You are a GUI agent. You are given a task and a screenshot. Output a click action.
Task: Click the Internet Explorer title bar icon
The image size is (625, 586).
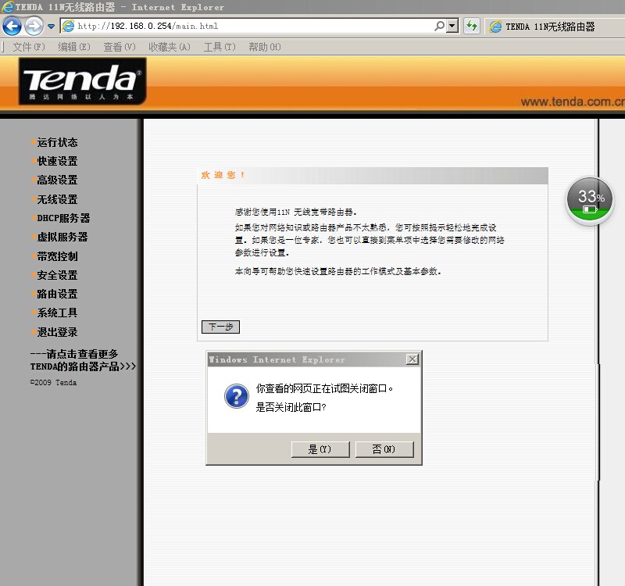point(8,7)
